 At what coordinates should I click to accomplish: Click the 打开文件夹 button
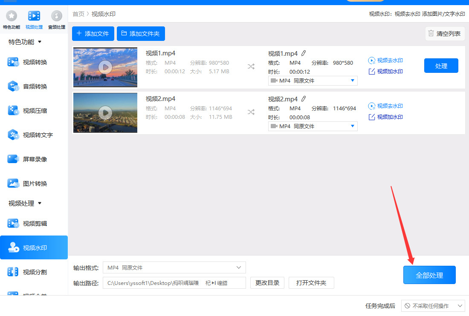click(311, 283)
